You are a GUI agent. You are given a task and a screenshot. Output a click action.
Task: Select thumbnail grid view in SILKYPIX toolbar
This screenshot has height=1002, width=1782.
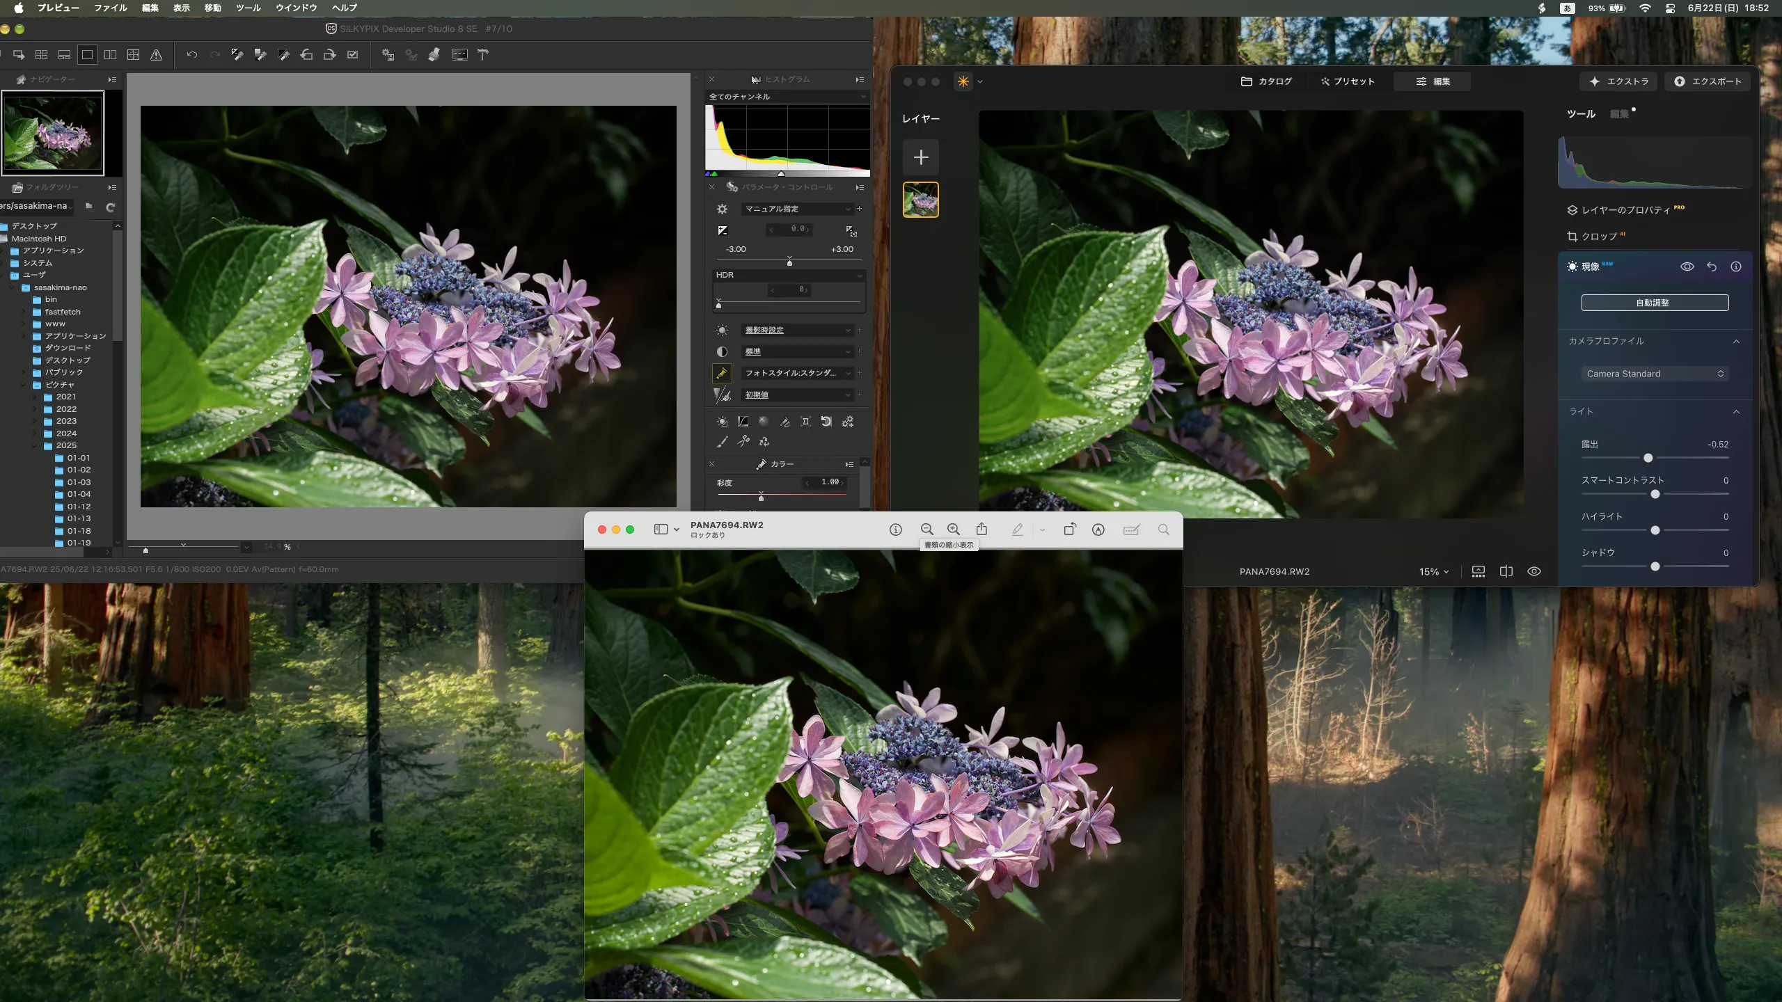(x=41, y=54)
